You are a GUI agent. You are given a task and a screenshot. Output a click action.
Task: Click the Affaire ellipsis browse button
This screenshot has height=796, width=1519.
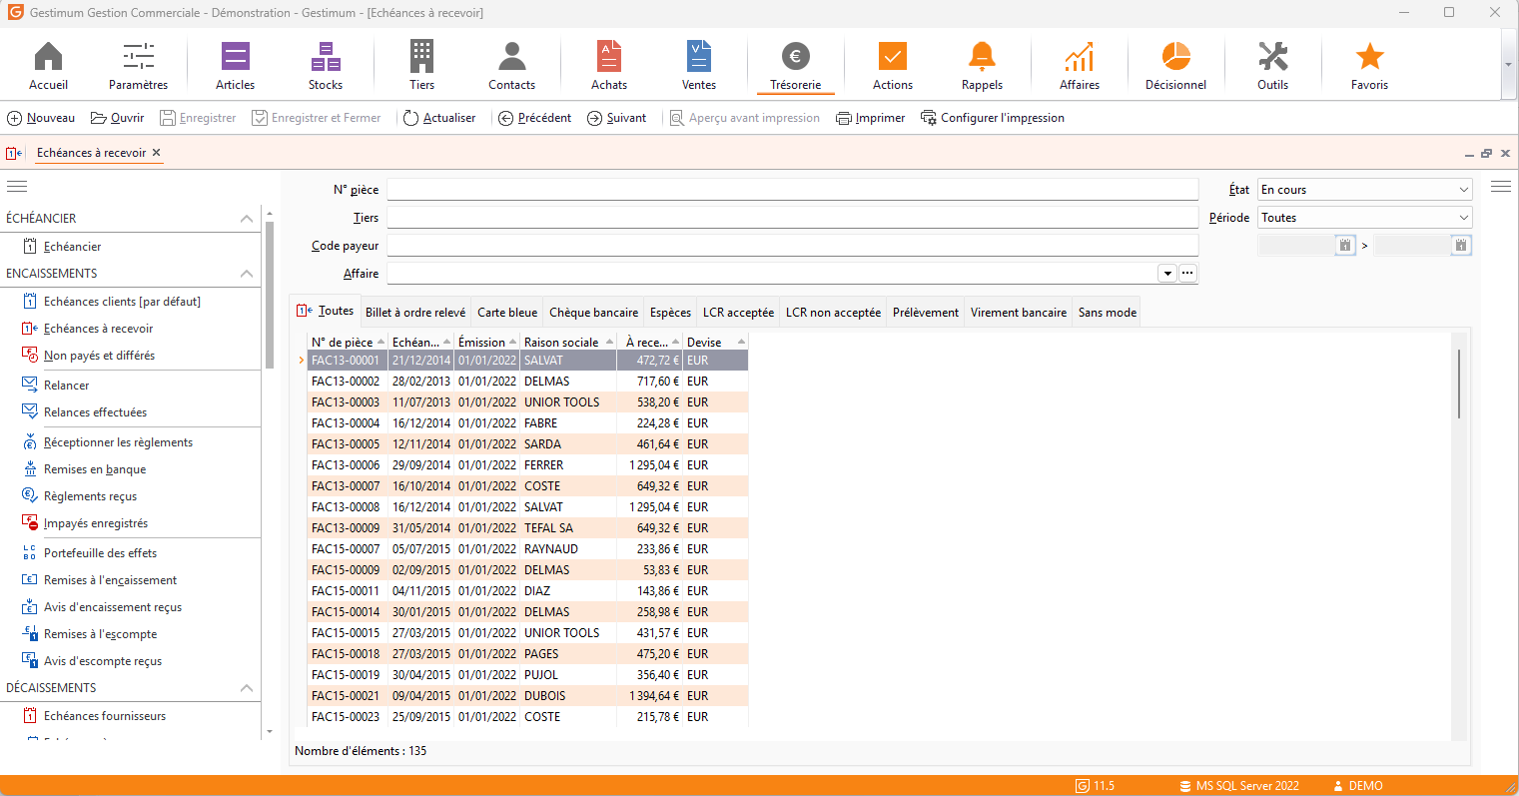click(x=1187, y=274)
